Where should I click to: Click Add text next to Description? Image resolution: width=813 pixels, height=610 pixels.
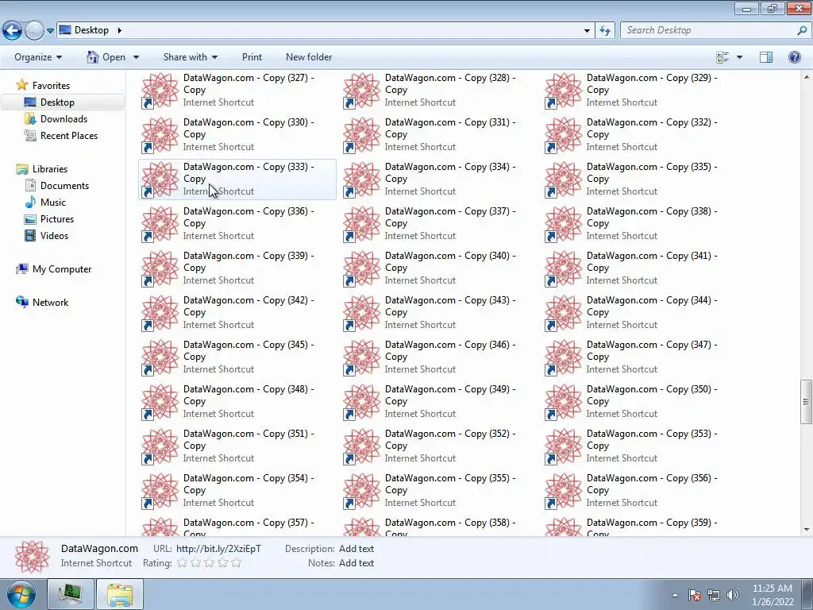(356, 549)
